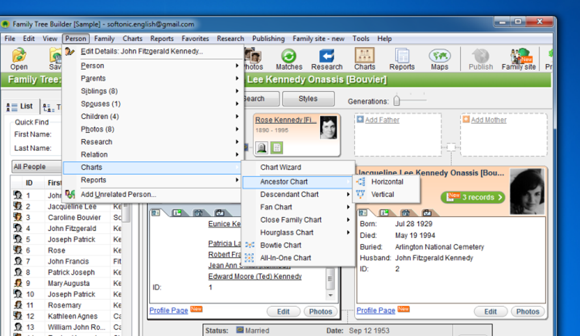Click the person icon for Mary Augusta row
The width and height of the screenshot is (580, 336).
[18, 283]
